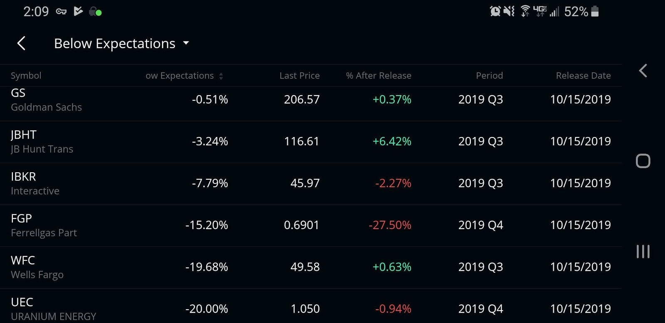Select the -0.51% value for GS
Image resolution: width=665 pixels, height=323 pixels.
coord(210,100)
